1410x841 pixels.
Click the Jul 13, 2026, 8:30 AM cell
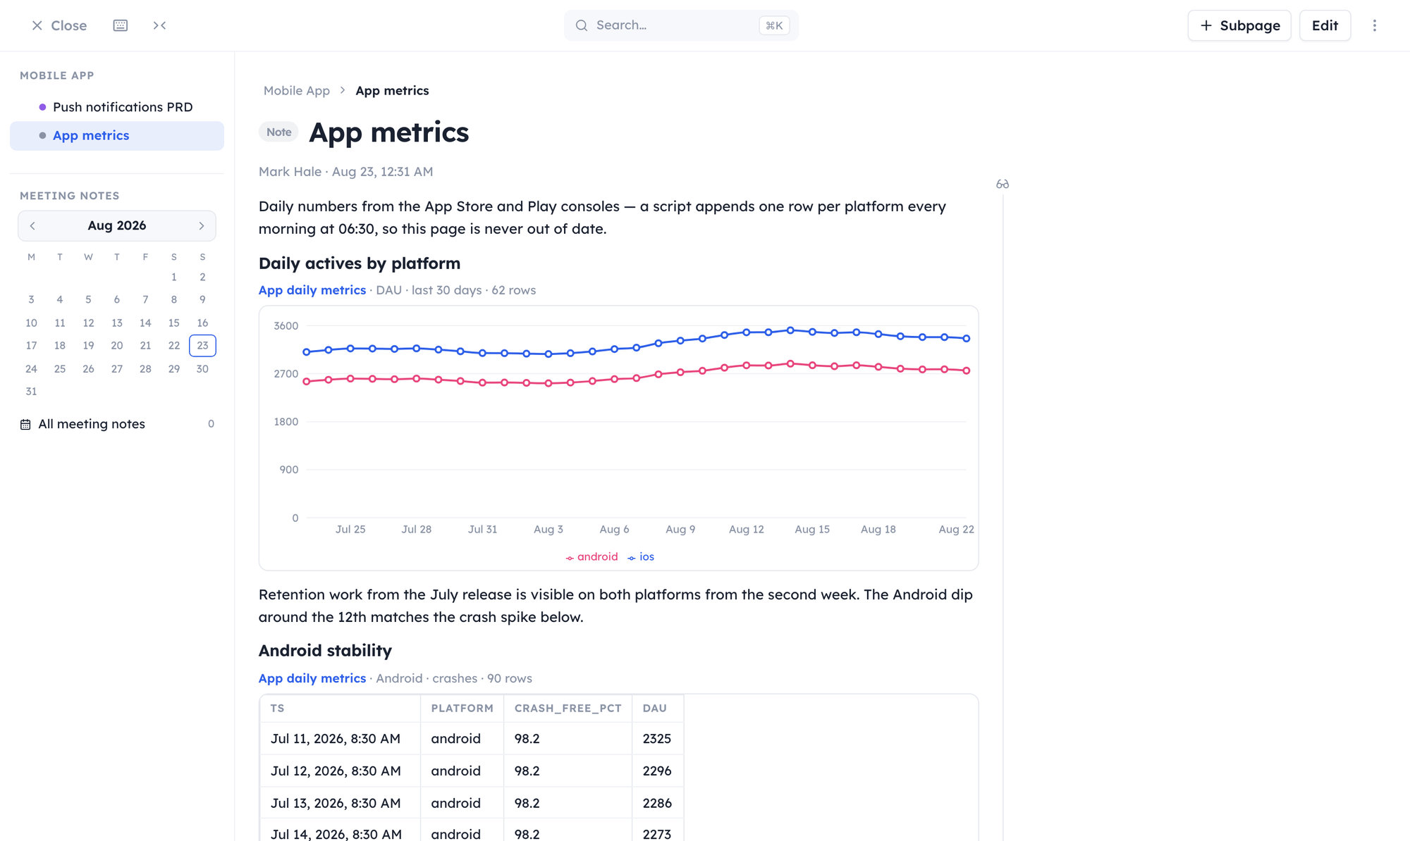(x=341, y=804)
